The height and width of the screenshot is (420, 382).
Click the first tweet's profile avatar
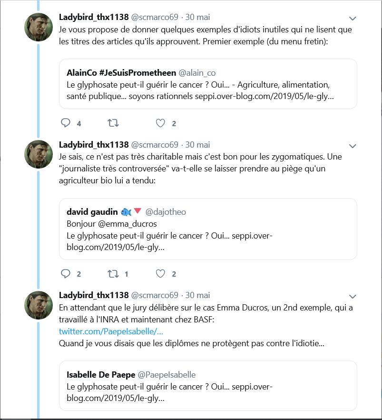[x=38, y=27]
